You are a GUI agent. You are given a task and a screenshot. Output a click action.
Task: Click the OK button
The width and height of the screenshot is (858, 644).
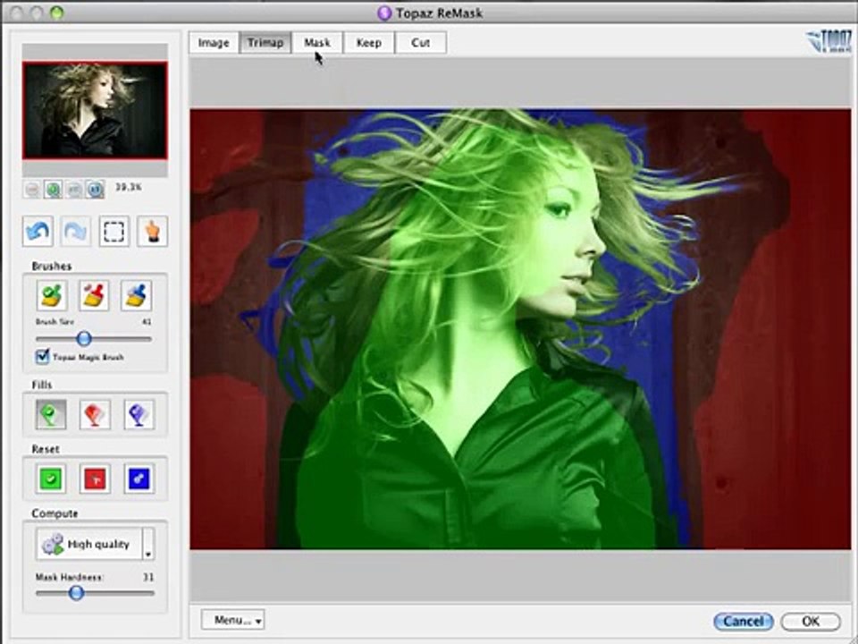pyautogui.click(x=811, y=622)
